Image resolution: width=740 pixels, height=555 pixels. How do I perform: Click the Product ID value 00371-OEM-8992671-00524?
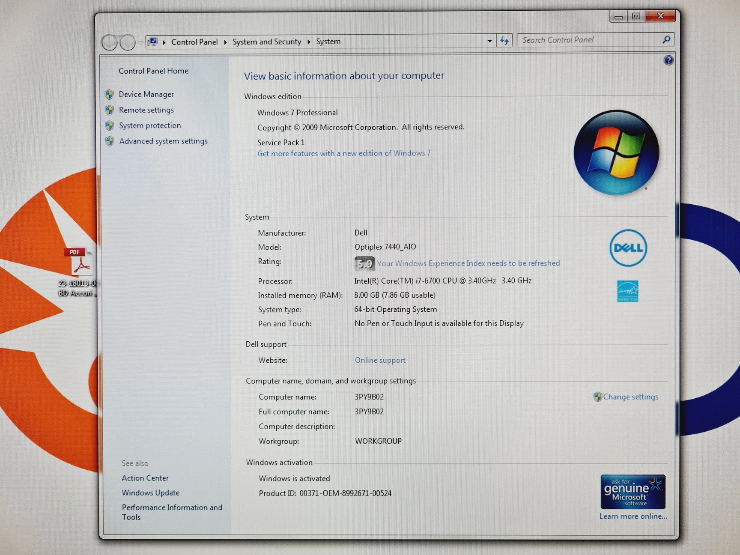[x=346, y=493]
